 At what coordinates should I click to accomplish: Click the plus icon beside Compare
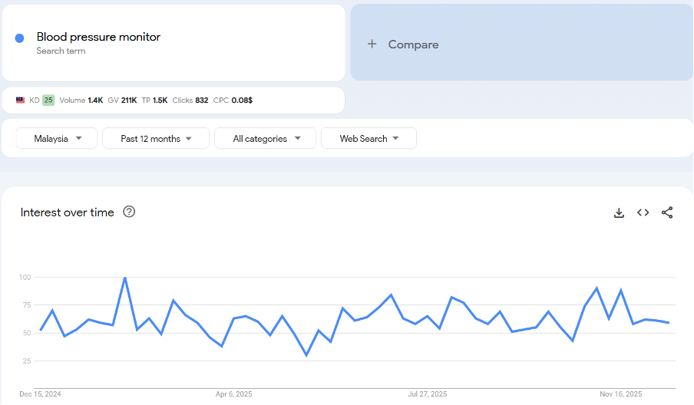click(372, 44)
